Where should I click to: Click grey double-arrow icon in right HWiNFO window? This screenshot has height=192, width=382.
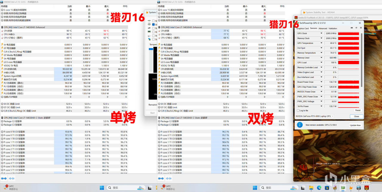pyautogui.click(x=169, y=178)
